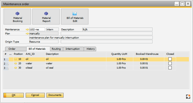Switch to the Routing tab
This screenshot has height=103, width=193.
point(56,49)
